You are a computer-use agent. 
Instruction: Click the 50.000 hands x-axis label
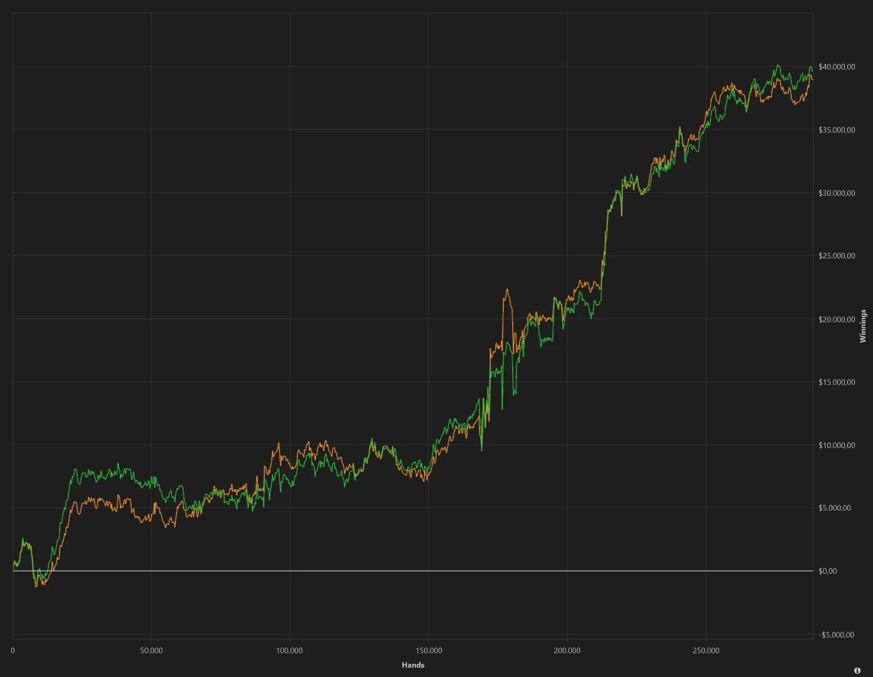(151, 651)
